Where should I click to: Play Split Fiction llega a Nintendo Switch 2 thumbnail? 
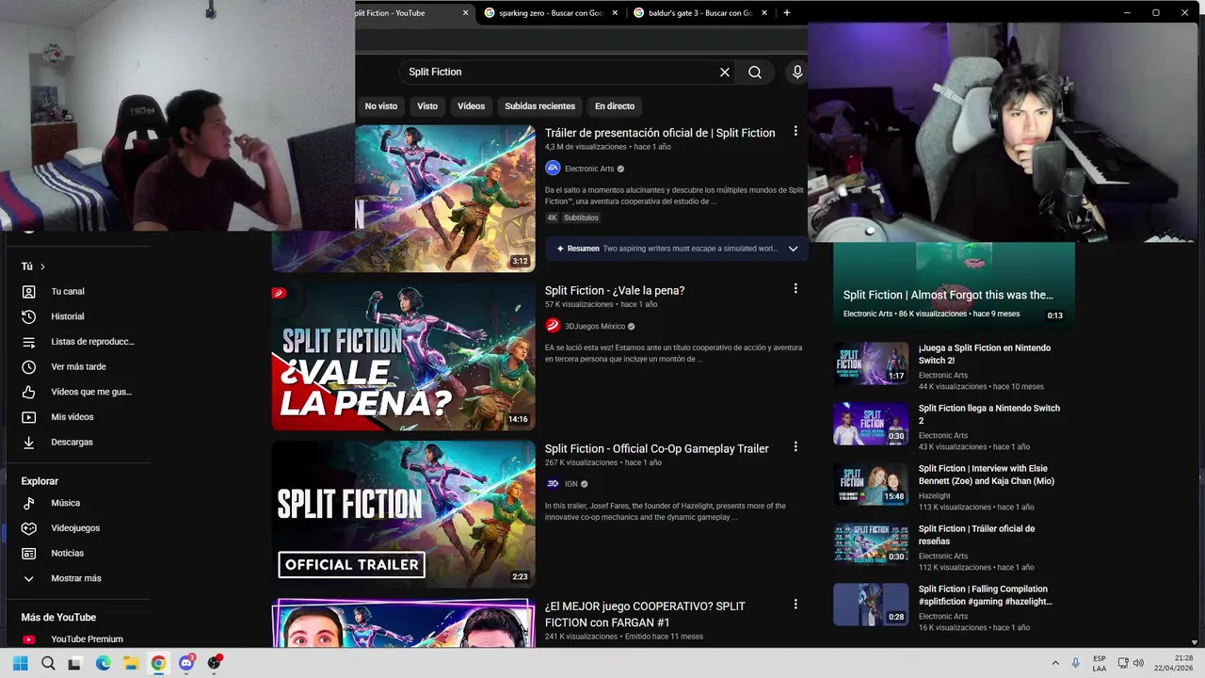coord(871,424)
